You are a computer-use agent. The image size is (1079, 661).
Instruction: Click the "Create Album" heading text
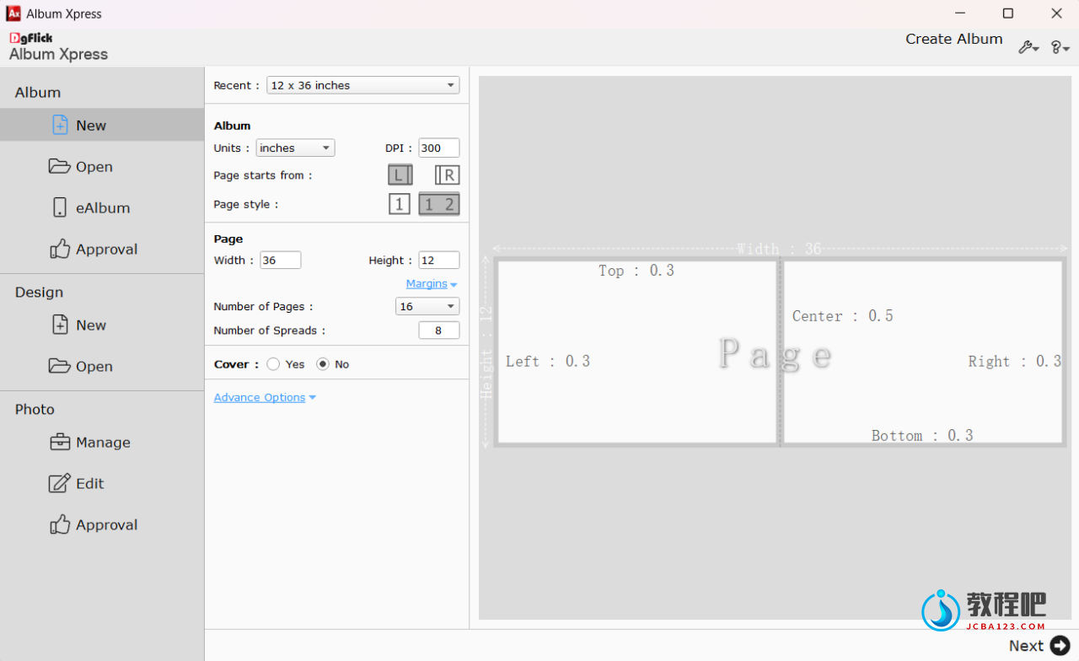click(954, 39)
